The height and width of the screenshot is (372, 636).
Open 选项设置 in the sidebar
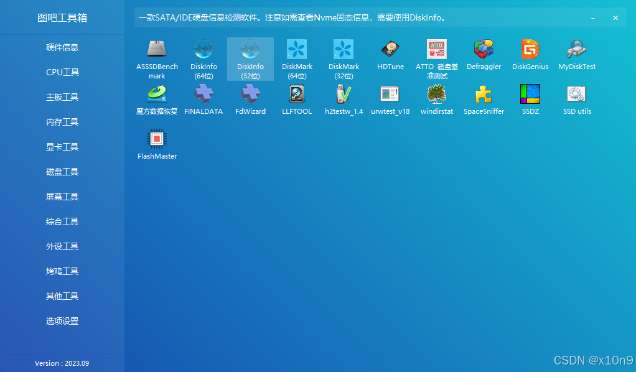62,321
